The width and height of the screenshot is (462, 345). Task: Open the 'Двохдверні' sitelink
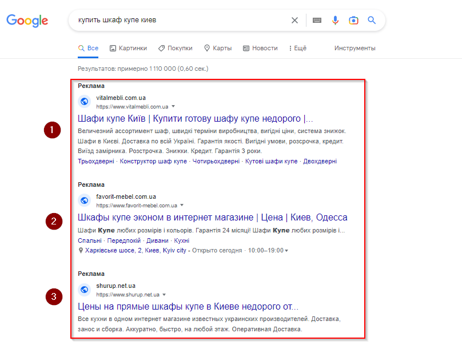click(320, 161)
